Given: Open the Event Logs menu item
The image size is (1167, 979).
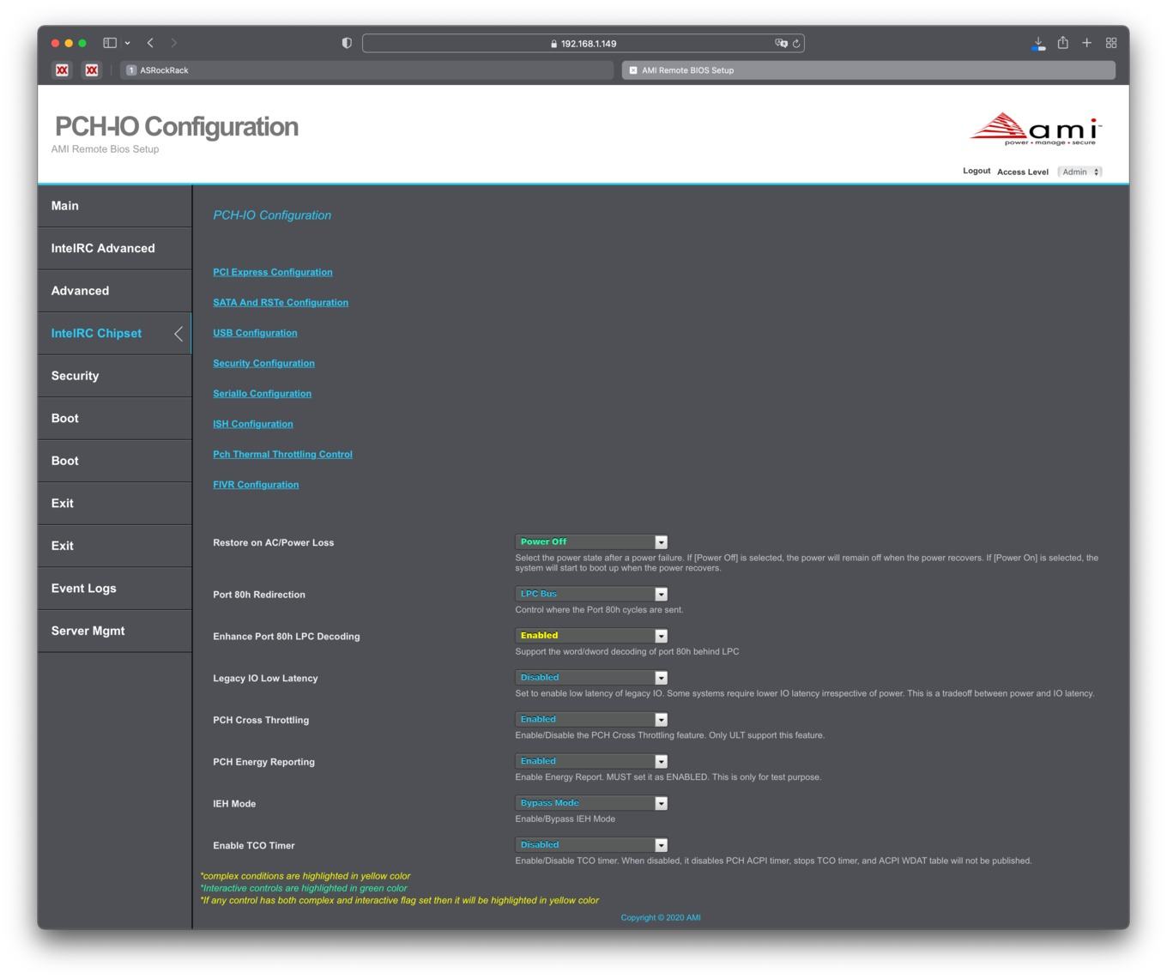Looking at the screenshot, I should click(114, 589).
